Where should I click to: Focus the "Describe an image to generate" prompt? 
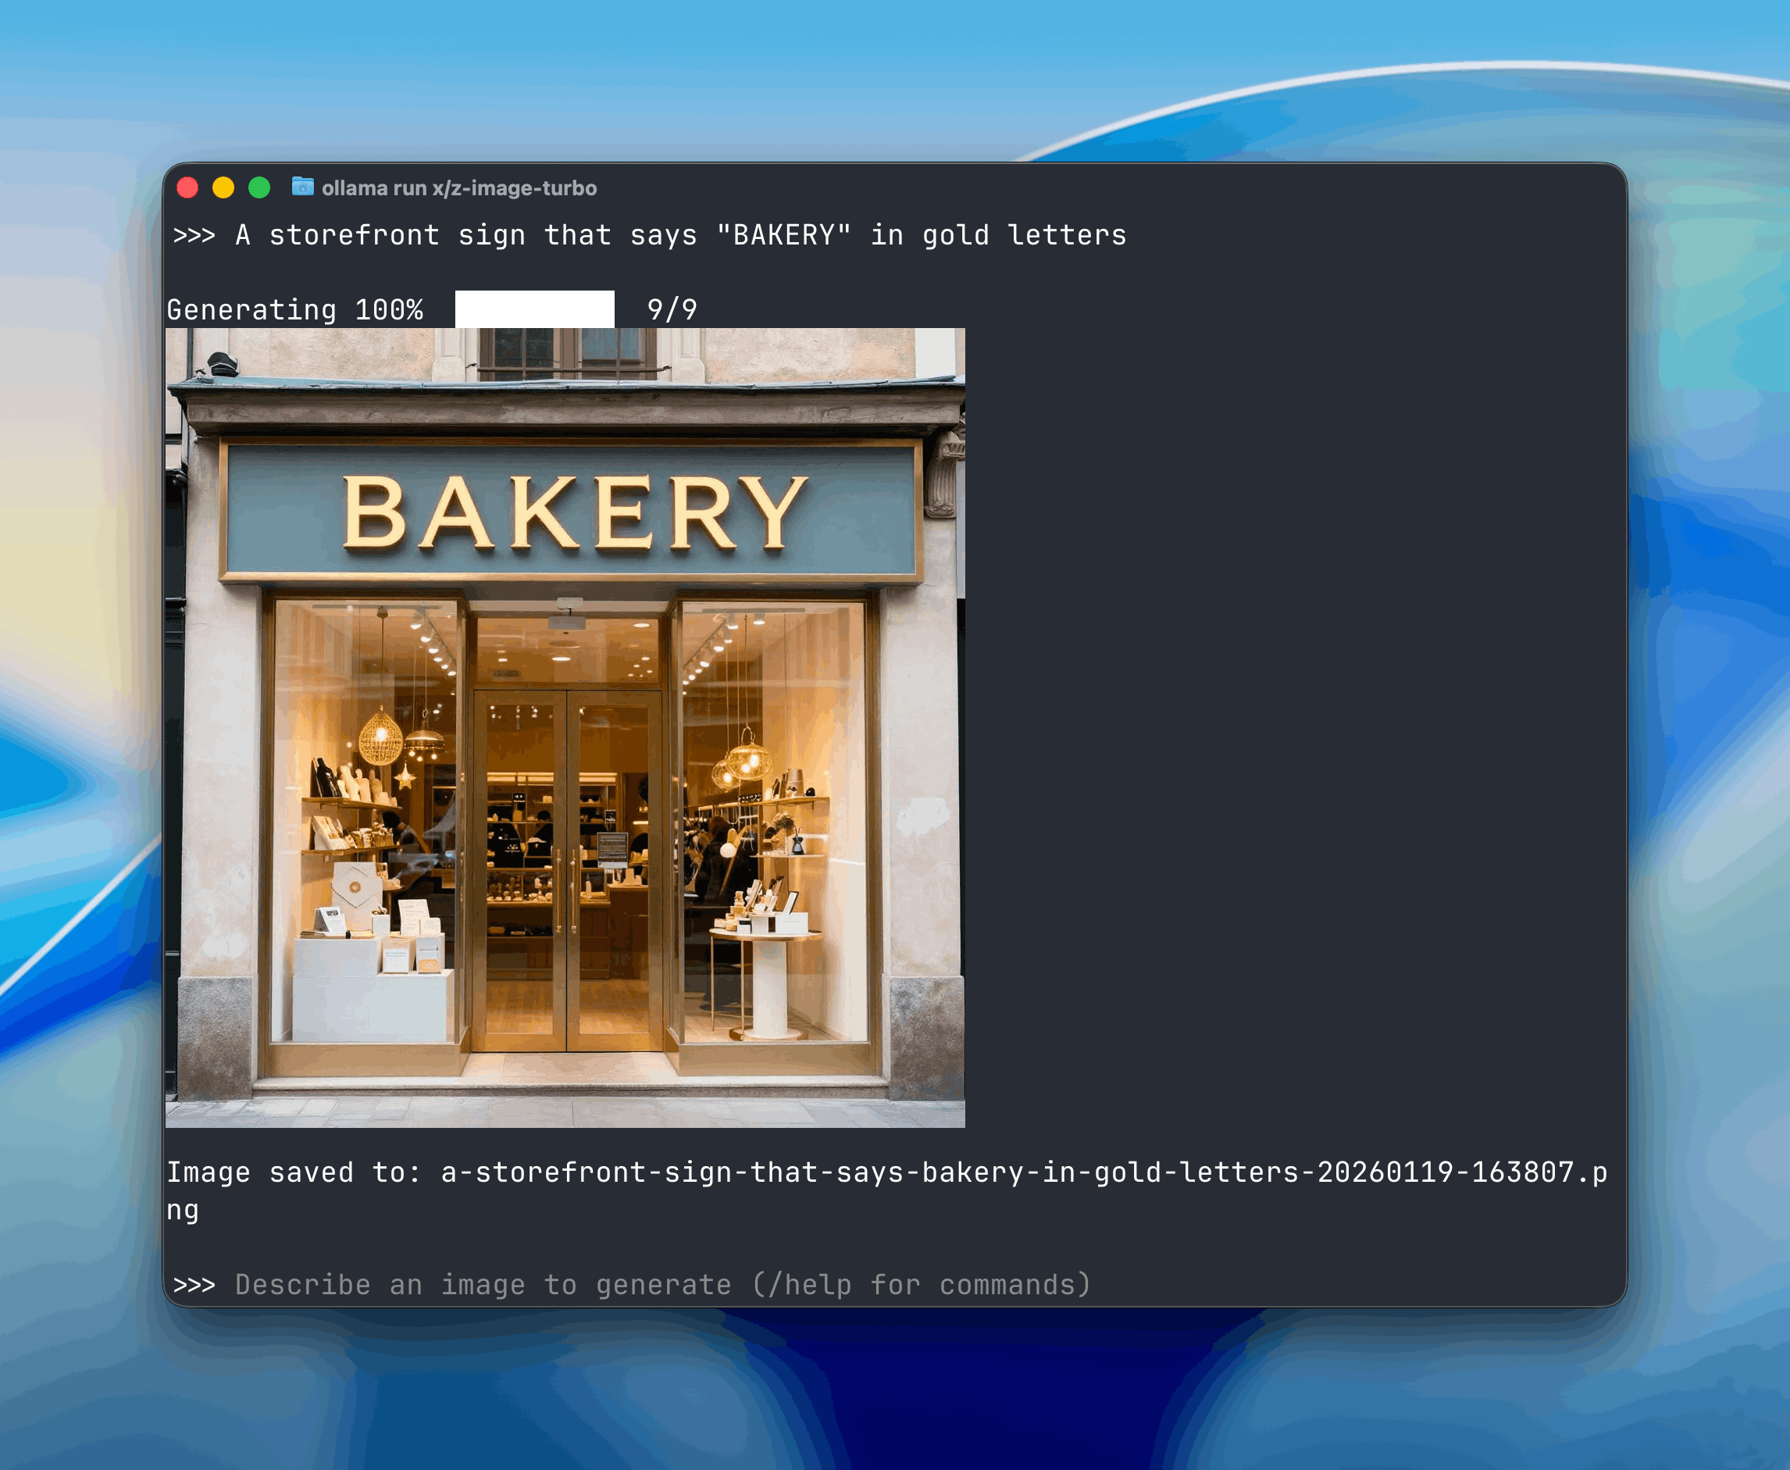click(483, 1285)
